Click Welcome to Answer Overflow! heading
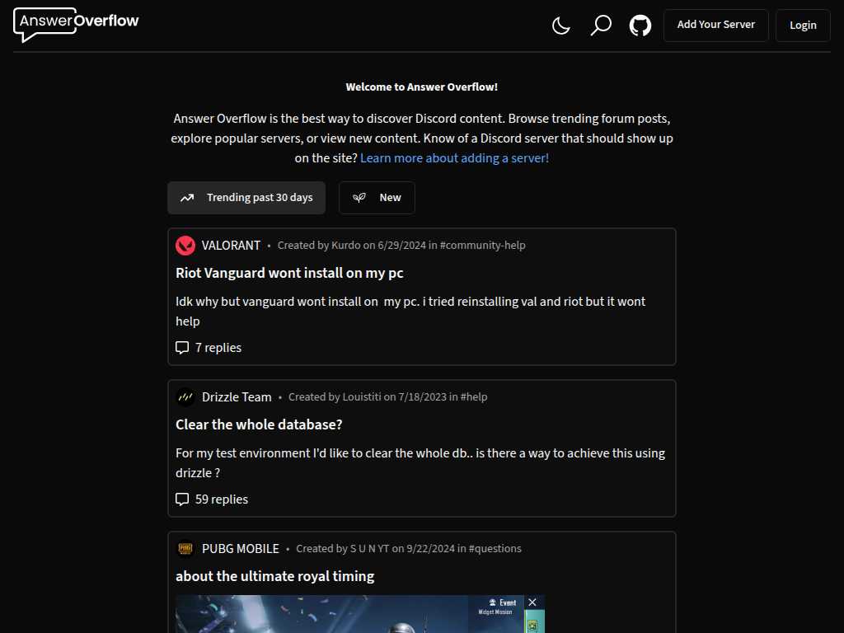Image resolution: width=844 pixels, height=633 pixels. [x=421, y=87]
